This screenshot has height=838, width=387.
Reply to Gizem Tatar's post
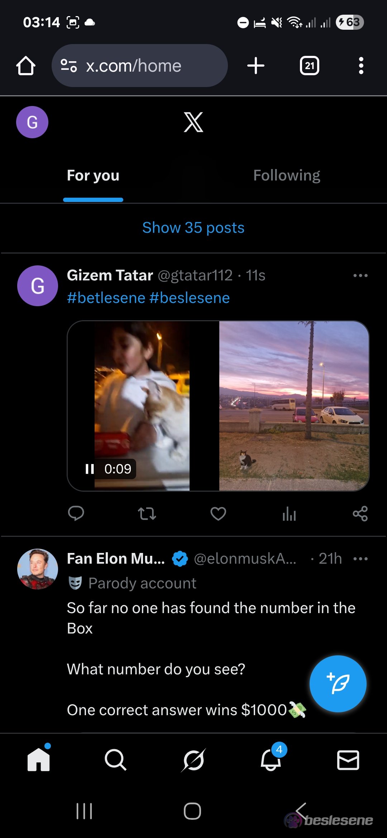coord(76,514)
